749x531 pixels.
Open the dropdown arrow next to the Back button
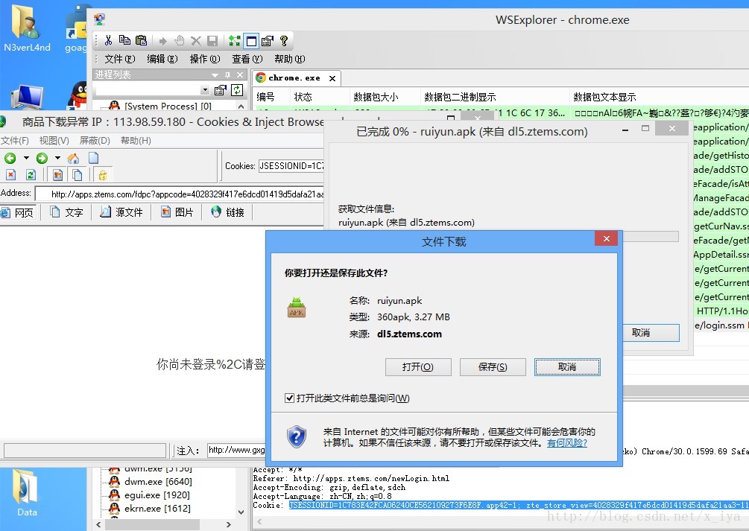coord(26,158)
